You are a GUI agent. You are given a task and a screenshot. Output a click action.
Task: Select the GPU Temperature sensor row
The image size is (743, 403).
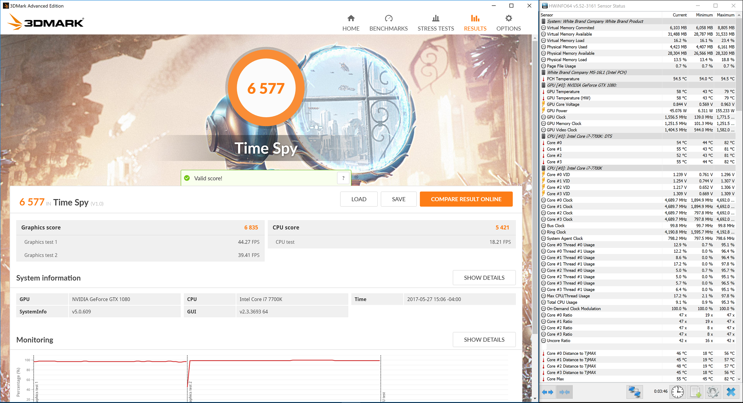tap(563, 92)
